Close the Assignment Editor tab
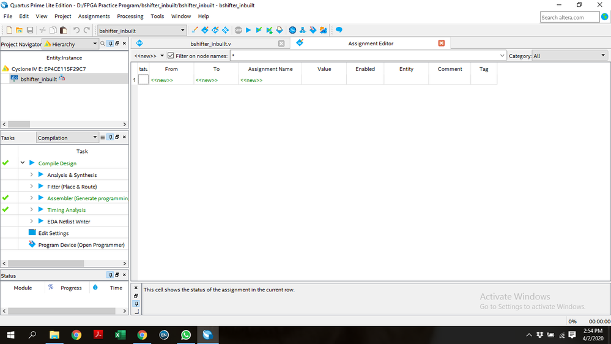 coord(442,43)
